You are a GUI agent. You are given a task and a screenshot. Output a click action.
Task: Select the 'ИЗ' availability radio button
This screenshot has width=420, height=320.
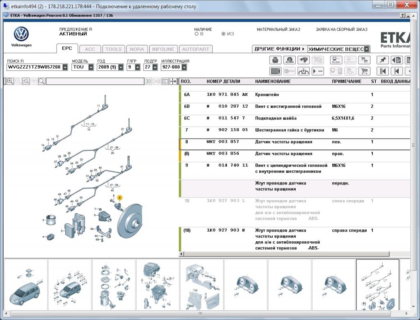coord(223,34)
